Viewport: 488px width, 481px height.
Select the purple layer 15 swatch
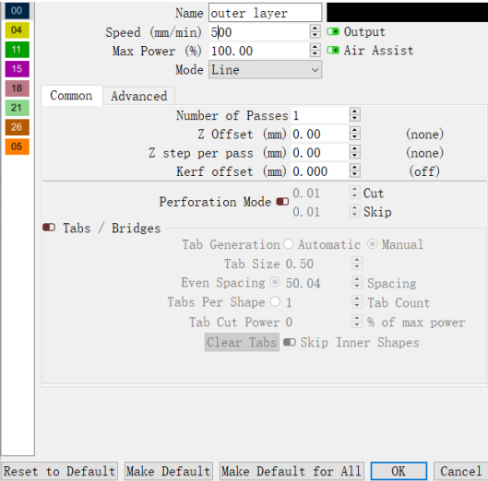18,69
